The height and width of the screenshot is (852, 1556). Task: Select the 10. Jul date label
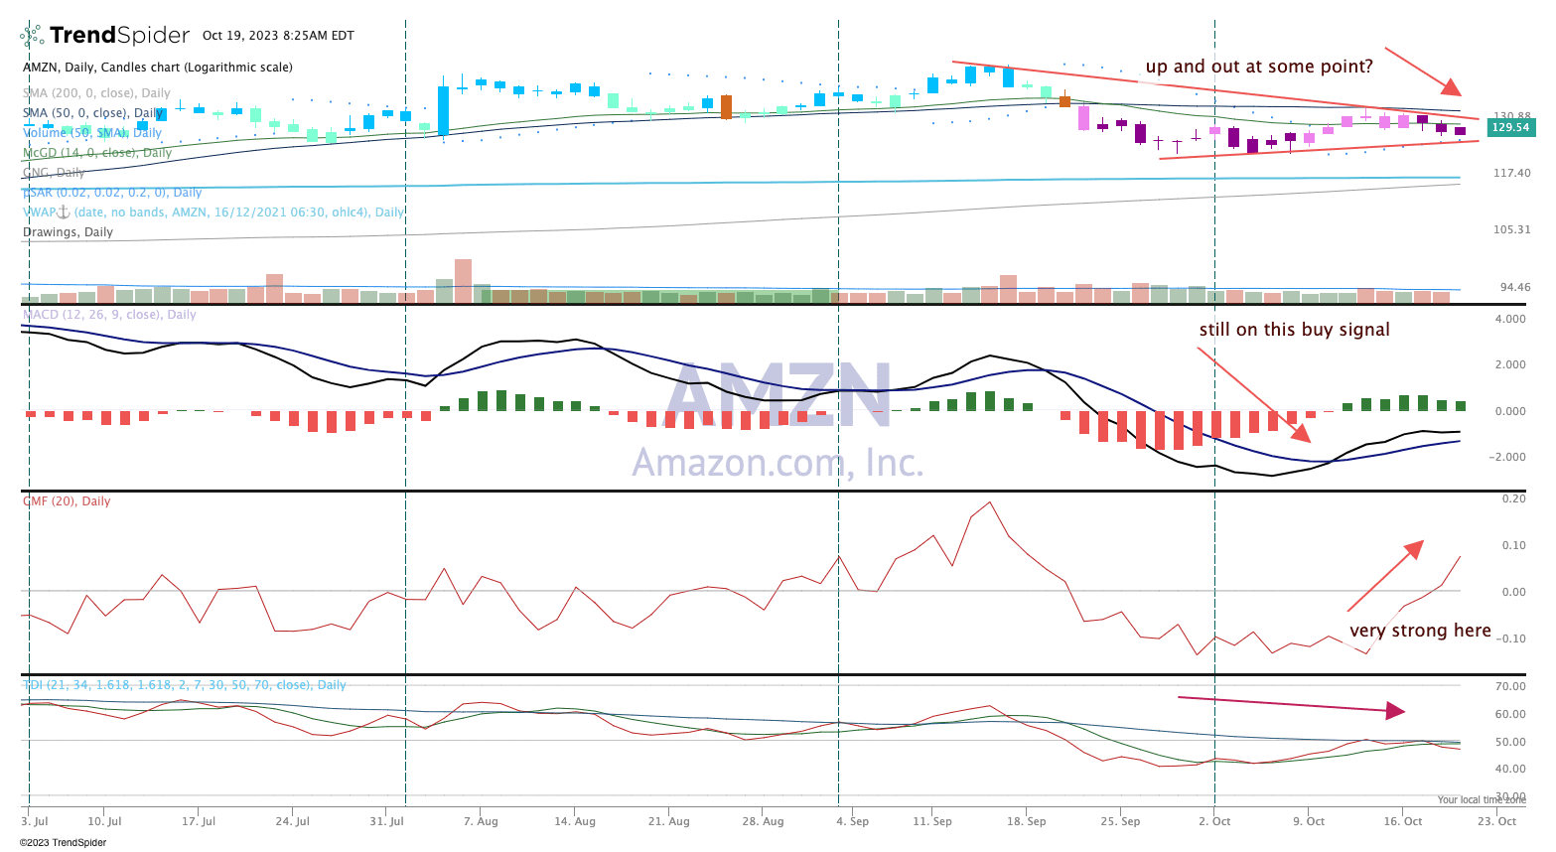tap(104, 821)
